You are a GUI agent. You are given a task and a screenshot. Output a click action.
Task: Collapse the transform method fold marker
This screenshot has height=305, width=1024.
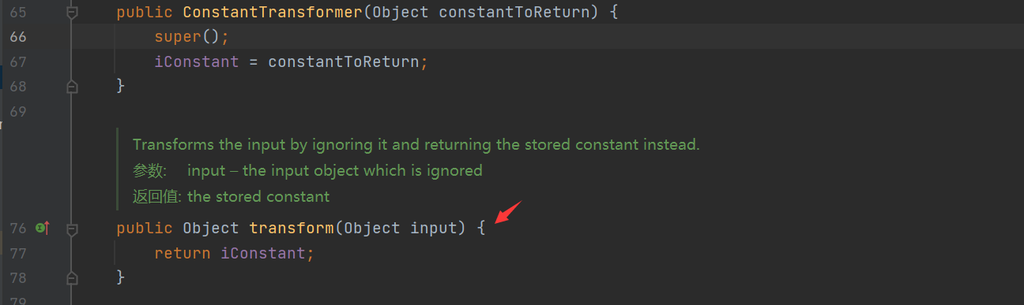(x=72, y=229)
